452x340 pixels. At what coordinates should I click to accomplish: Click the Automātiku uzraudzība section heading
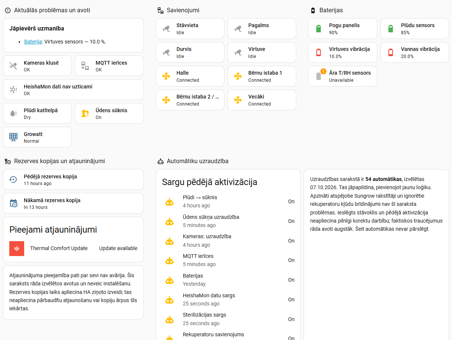(x=198, y=161)
